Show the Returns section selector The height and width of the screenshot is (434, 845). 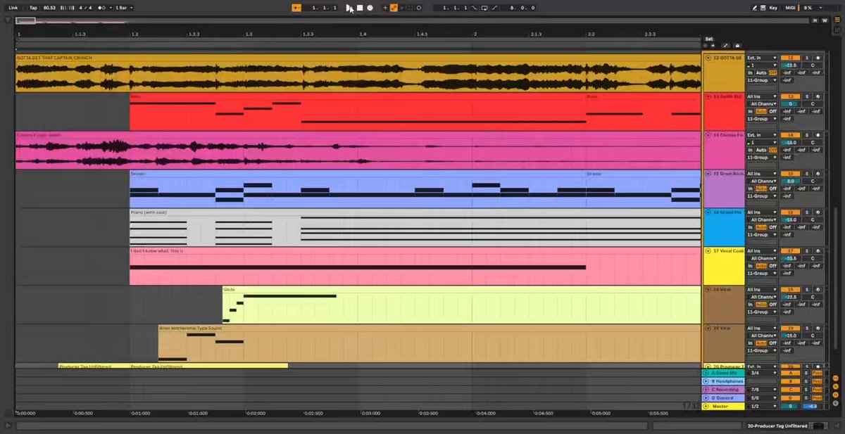coord(836,386)
